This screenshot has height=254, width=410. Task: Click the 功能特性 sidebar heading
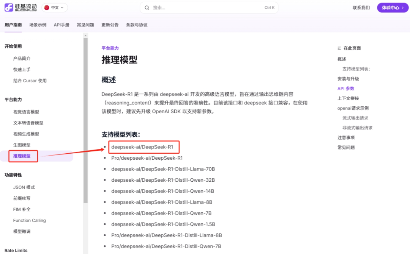13,175
